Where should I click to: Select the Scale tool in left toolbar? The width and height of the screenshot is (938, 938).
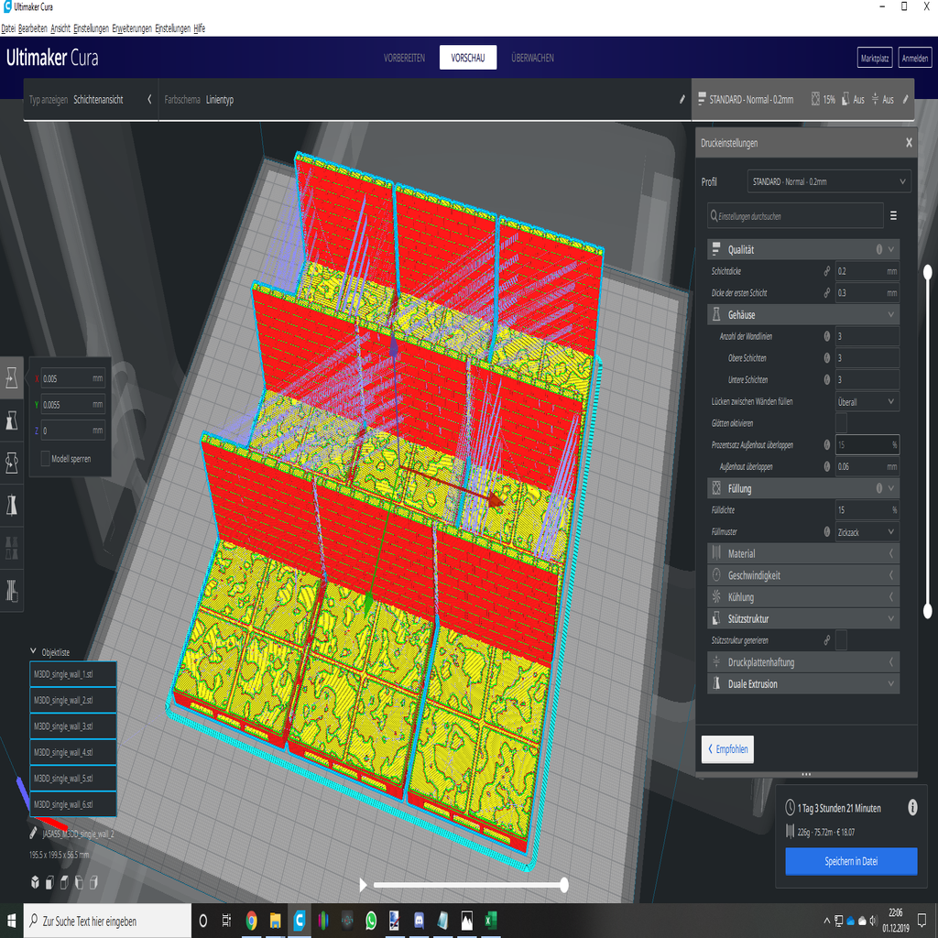tap(11, 420)
